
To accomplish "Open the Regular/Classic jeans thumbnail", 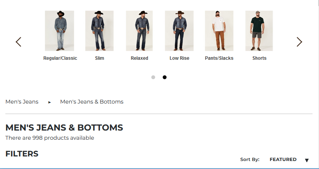I will 59,31.
